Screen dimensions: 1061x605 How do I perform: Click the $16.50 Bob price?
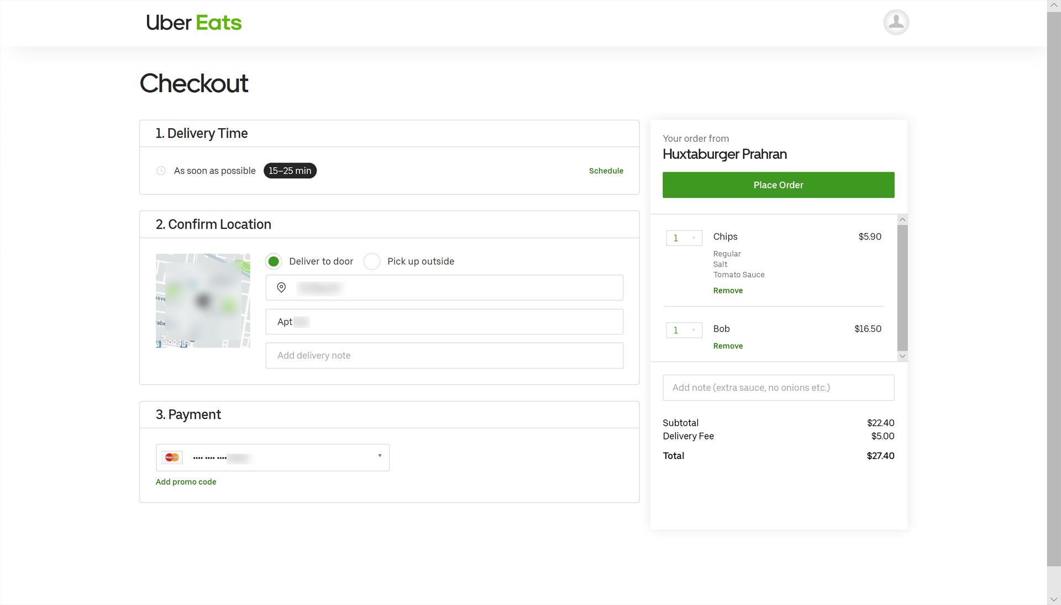click(868, 328)
